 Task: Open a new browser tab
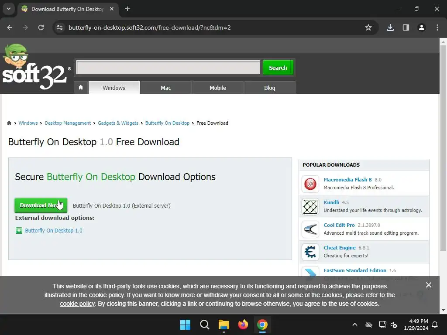(127, 9)
